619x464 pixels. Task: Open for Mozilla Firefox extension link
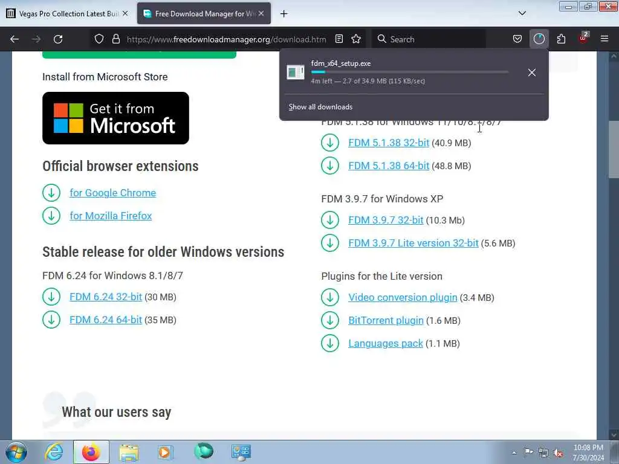[x=111, y=216]
